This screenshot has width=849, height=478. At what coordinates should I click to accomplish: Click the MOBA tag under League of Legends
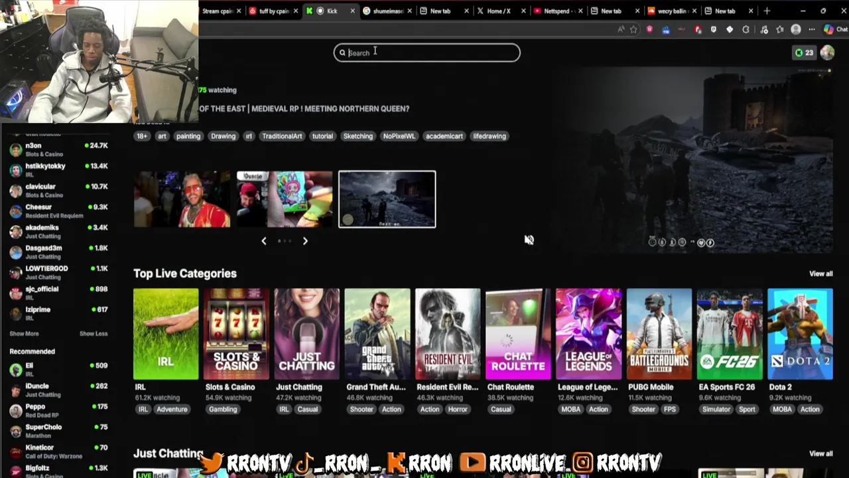click(570, 410)
